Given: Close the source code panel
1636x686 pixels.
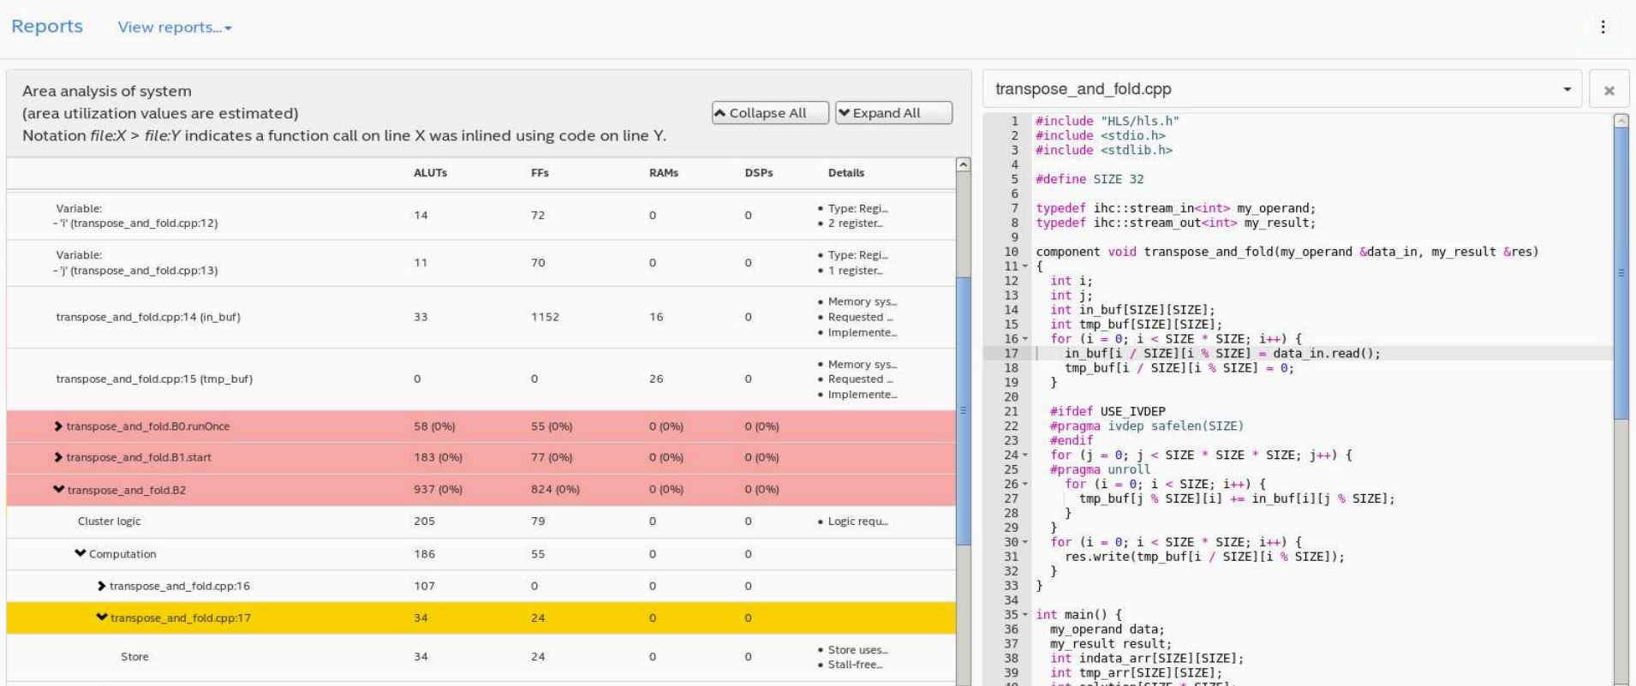Looking at the screenshot, I should click(1609, 90).
